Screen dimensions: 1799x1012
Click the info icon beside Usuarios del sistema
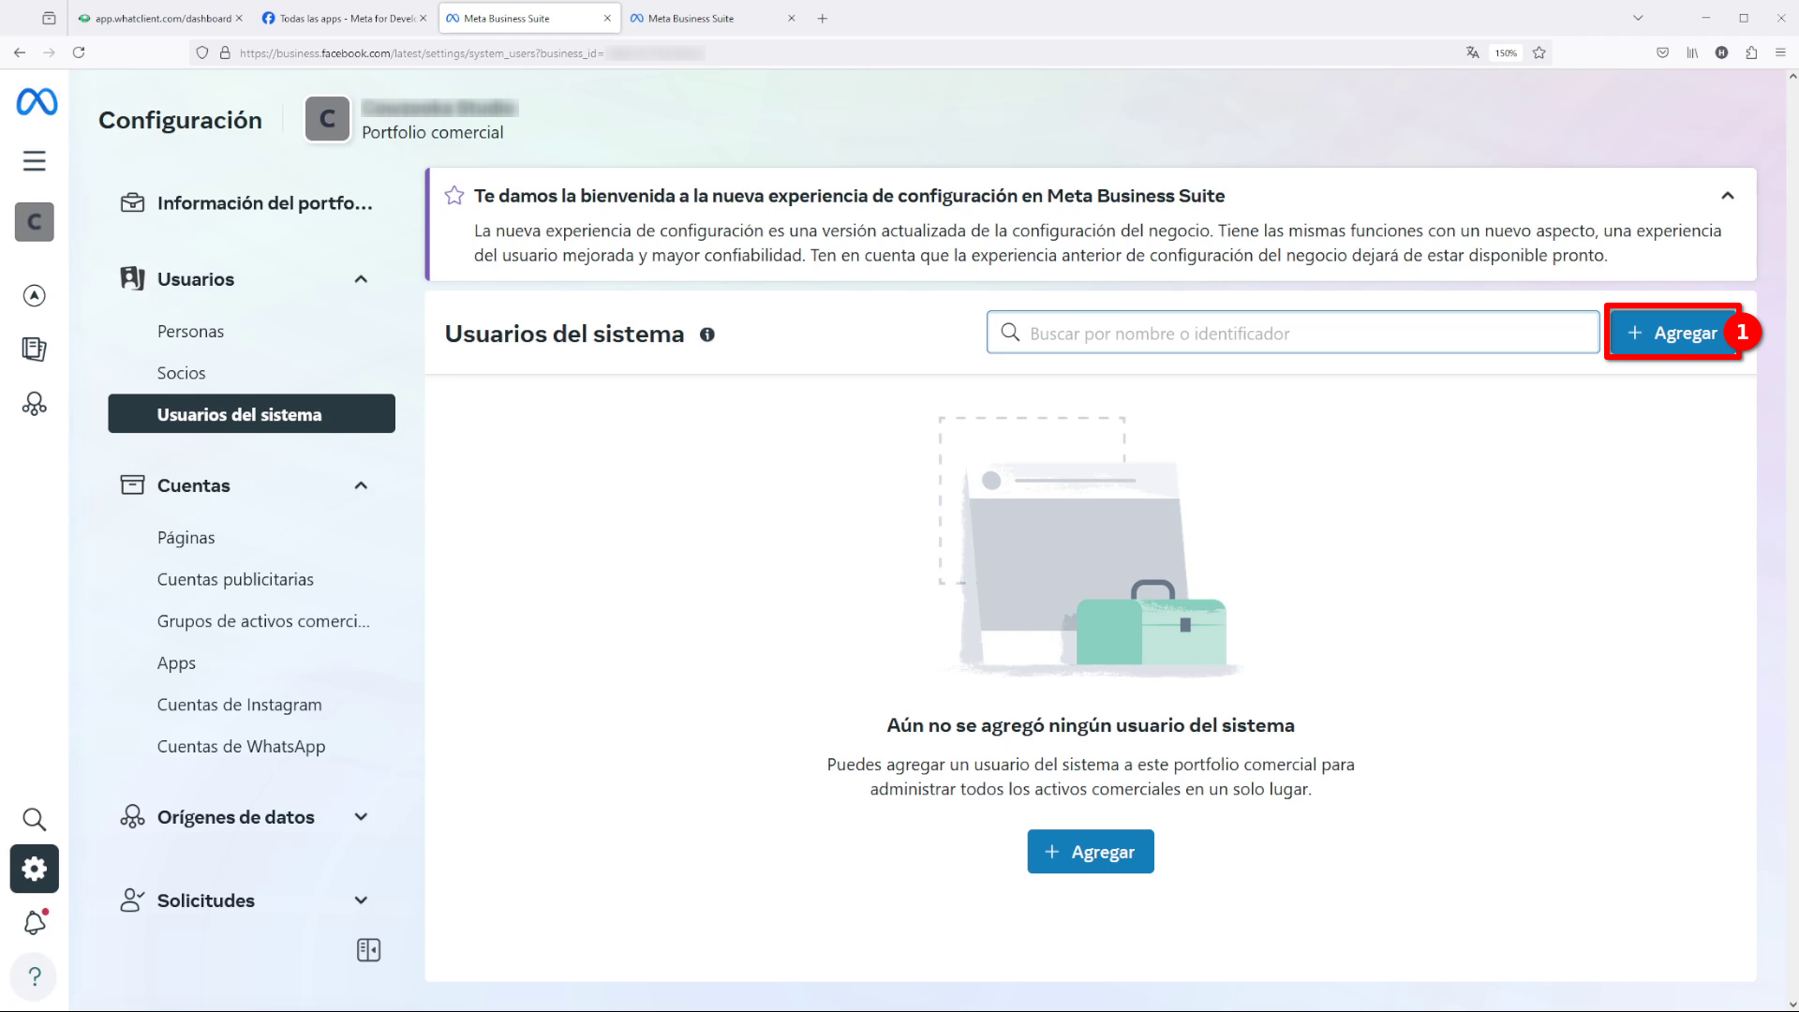click(707, 335)
